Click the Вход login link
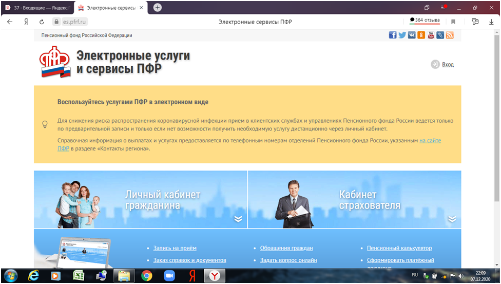This screenshot has height=284, width=501. coord(448,64)
